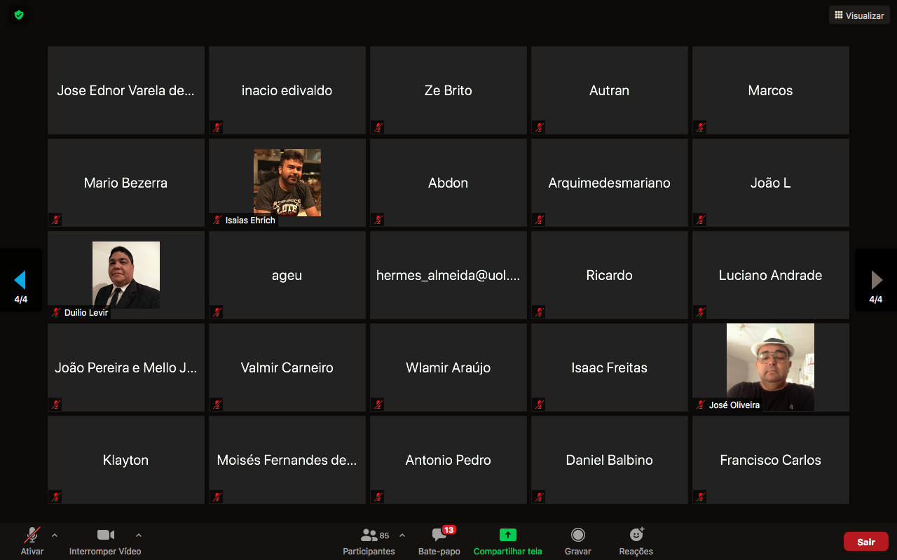
Task: Expand the chevron next to Participantes
Action: (402, 535)
